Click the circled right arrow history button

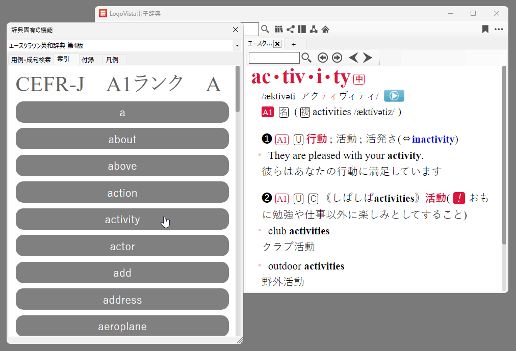(337, 58)
